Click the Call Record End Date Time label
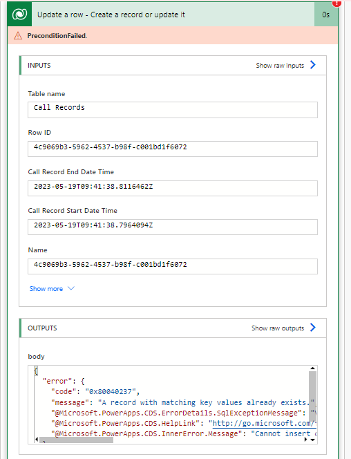Screen dimensions: 351x459 70,172
